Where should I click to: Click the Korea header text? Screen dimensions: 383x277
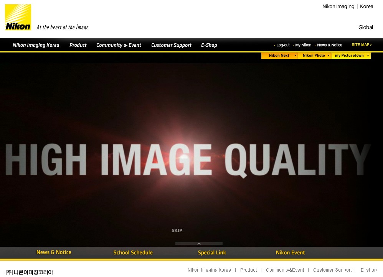(366, 7)
